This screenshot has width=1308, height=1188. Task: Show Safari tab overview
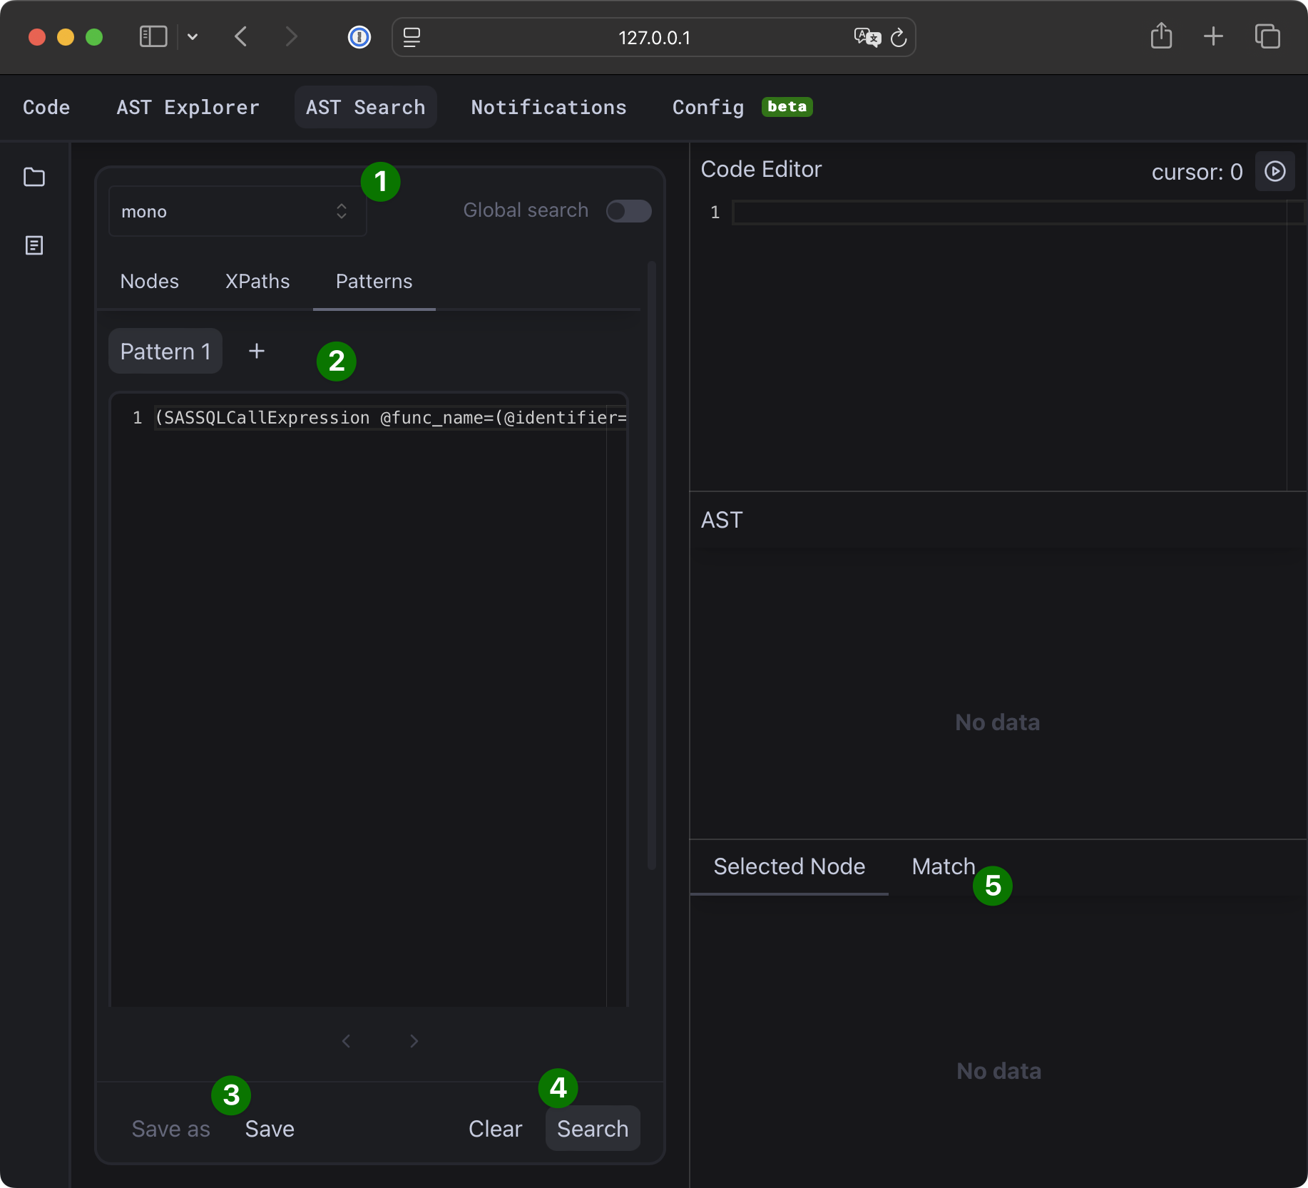pyautogui.click(x=1267, y=36)
